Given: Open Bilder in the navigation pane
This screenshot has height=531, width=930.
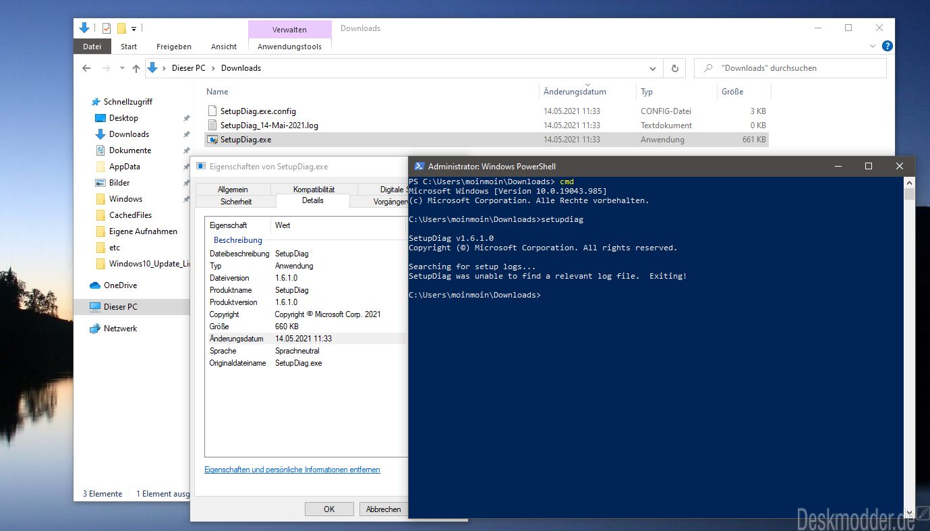Looking at the screenshot, I should [x=119, y=183].
